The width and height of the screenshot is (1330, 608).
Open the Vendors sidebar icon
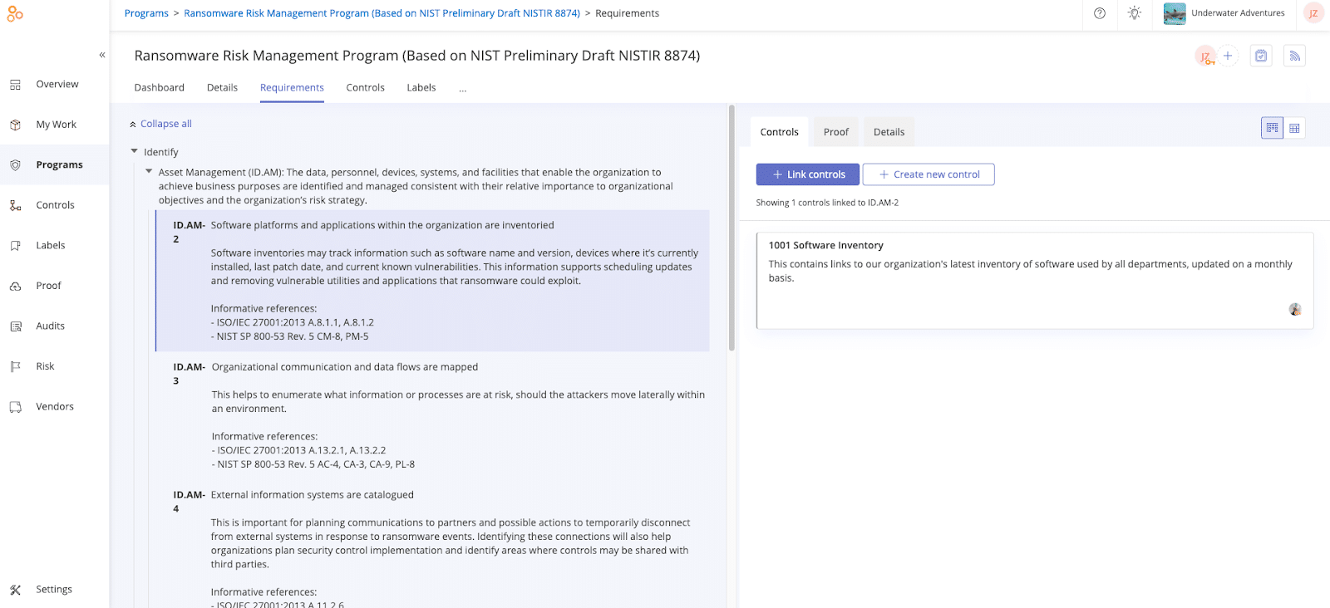(15, 407)
